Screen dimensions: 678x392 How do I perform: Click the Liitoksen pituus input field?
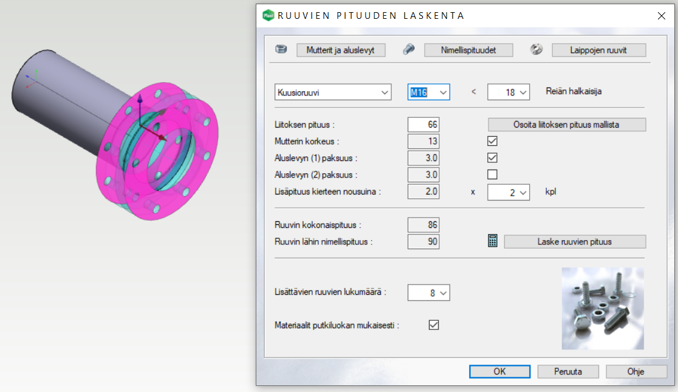point(423,125)
